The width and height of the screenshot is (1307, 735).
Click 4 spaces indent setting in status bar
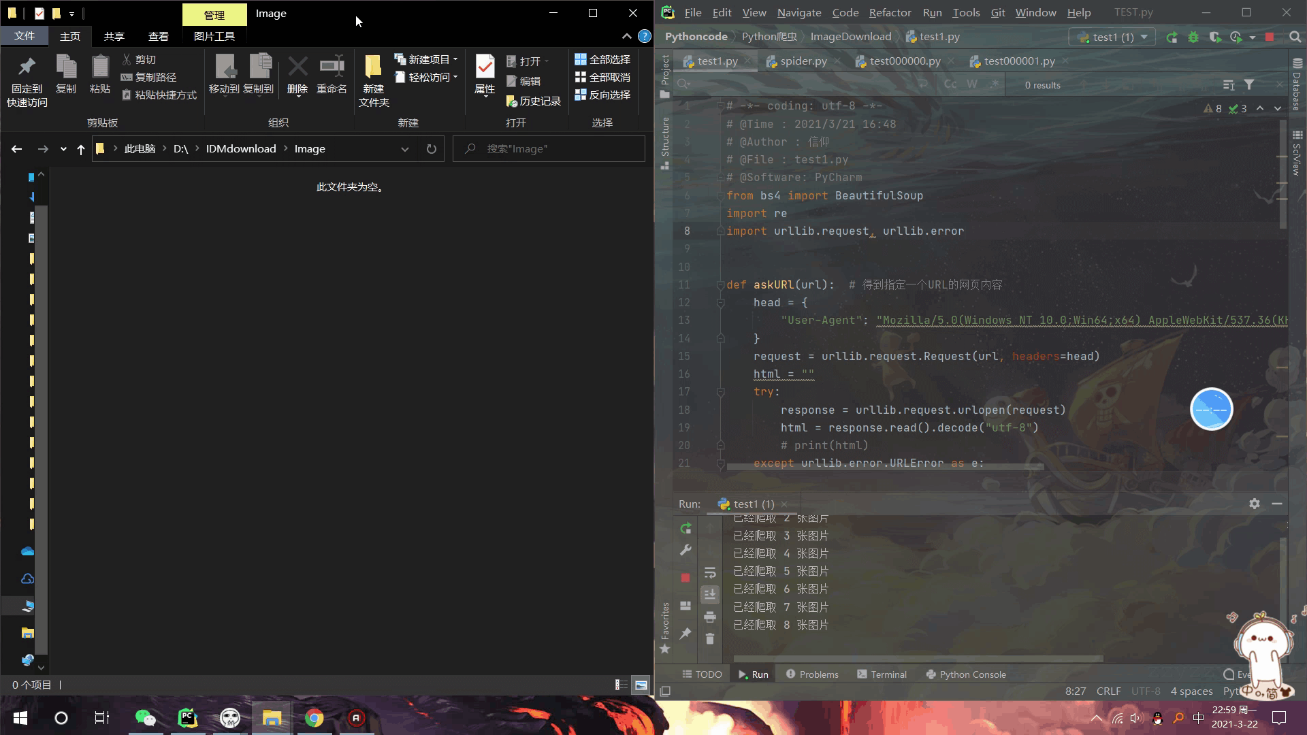tap(1191, 691)
